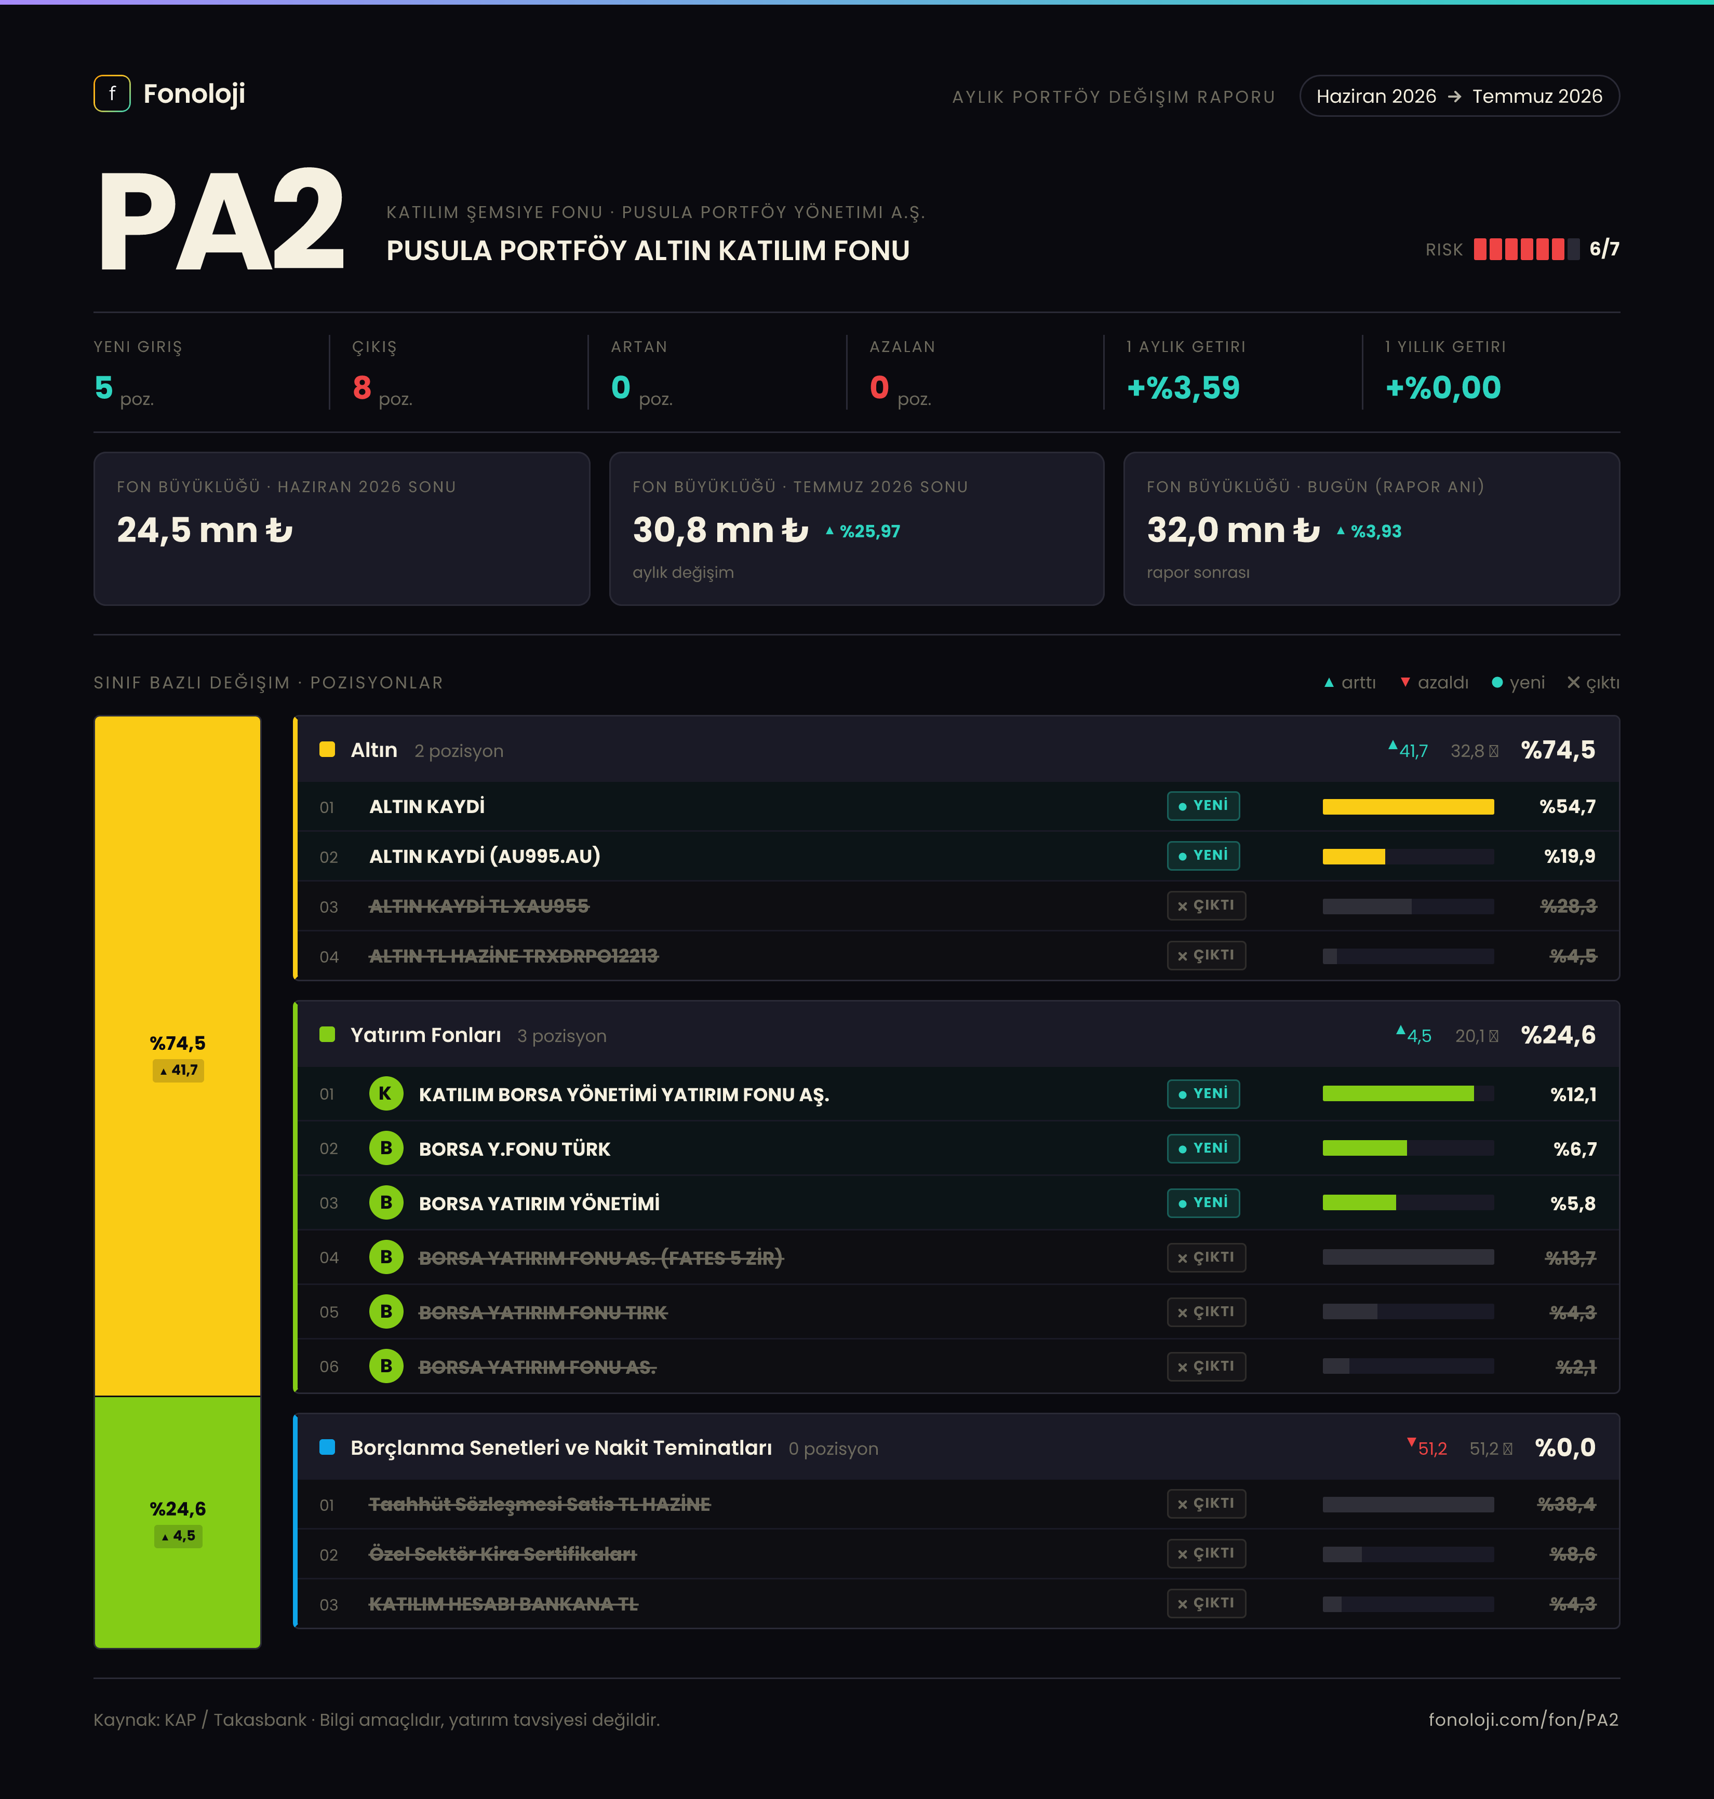Click the "Özel Sektör Kira Sertifikaları" position name
The width and height of the screenshot is (1714, 1799).
[502, 1554]
